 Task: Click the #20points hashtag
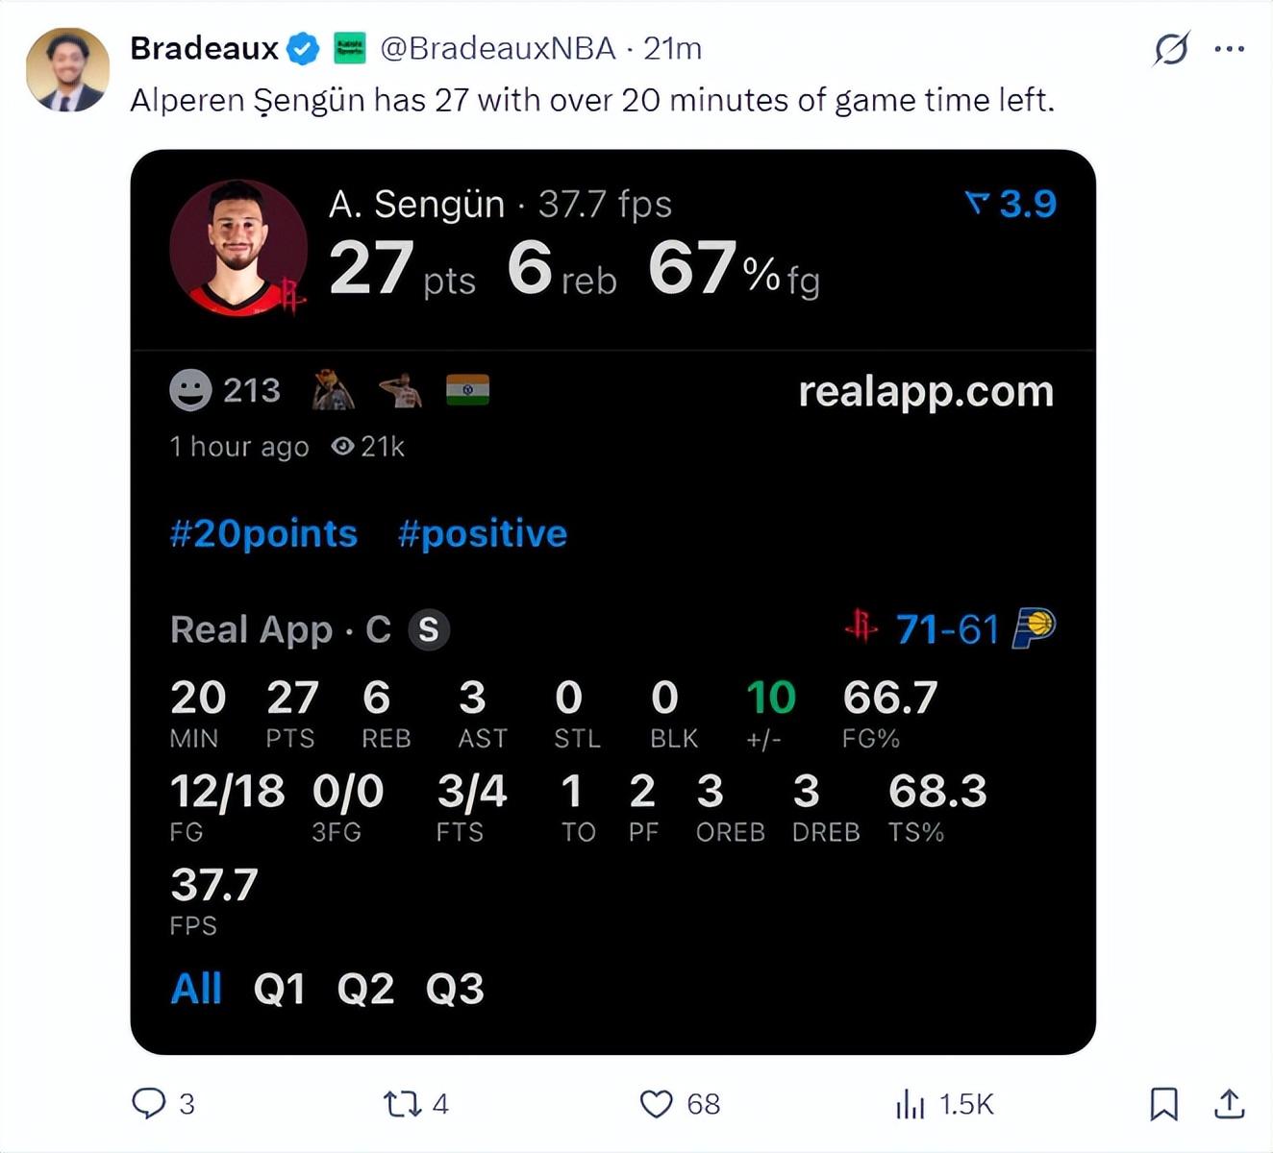(x=263, y=533)
